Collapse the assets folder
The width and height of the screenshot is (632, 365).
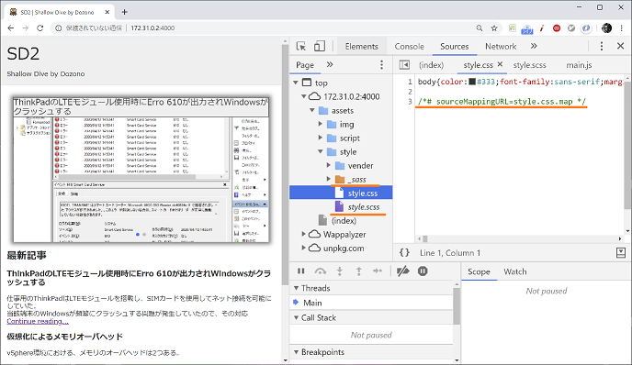[312, 110]
